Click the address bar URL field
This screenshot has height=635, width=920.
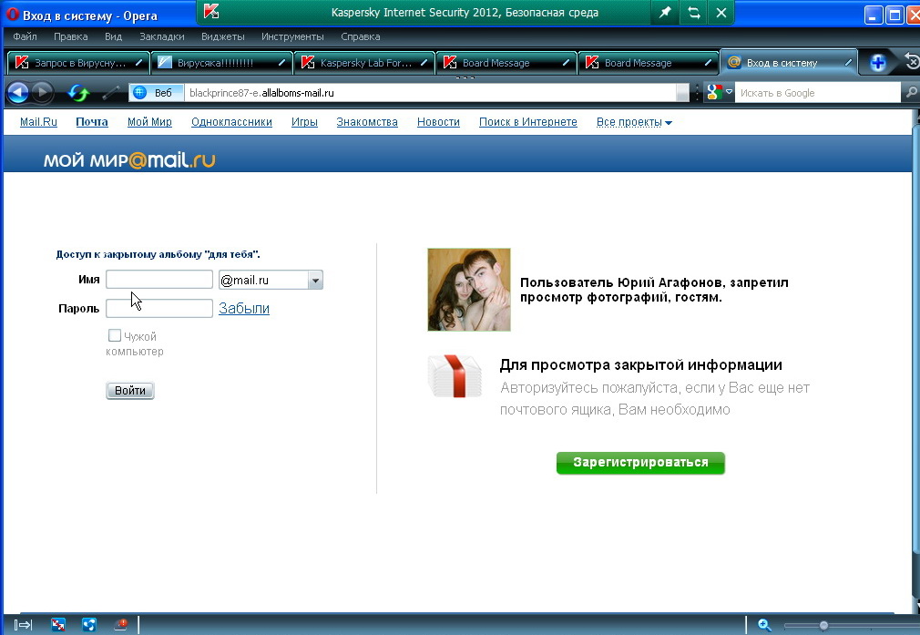430,93
